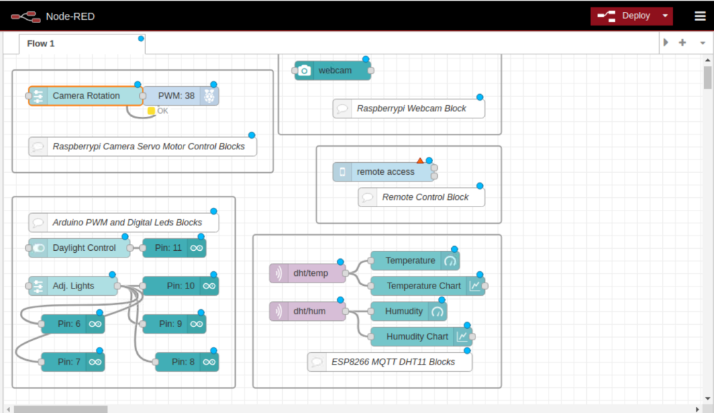Click the MQTT broadcast icon on dht/temp node

[x=278, y=273]
